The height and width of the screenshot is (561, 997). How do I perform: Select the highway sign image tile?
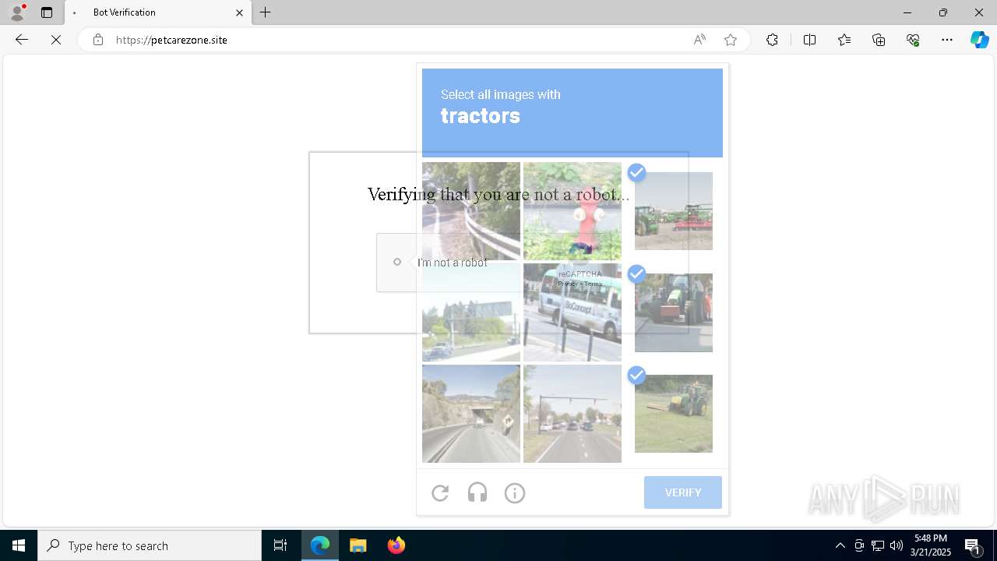[x=471, y=312]
